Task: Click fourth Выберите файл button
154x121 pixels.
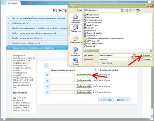Action: pyautogui.click(x=84, y=92)
